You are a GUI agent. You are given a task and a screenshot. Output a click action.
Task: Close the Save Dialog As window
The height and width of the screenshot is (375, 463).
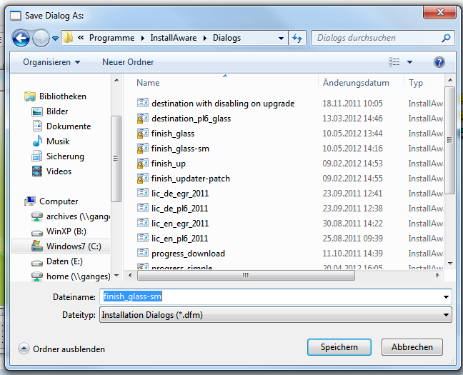440,12
